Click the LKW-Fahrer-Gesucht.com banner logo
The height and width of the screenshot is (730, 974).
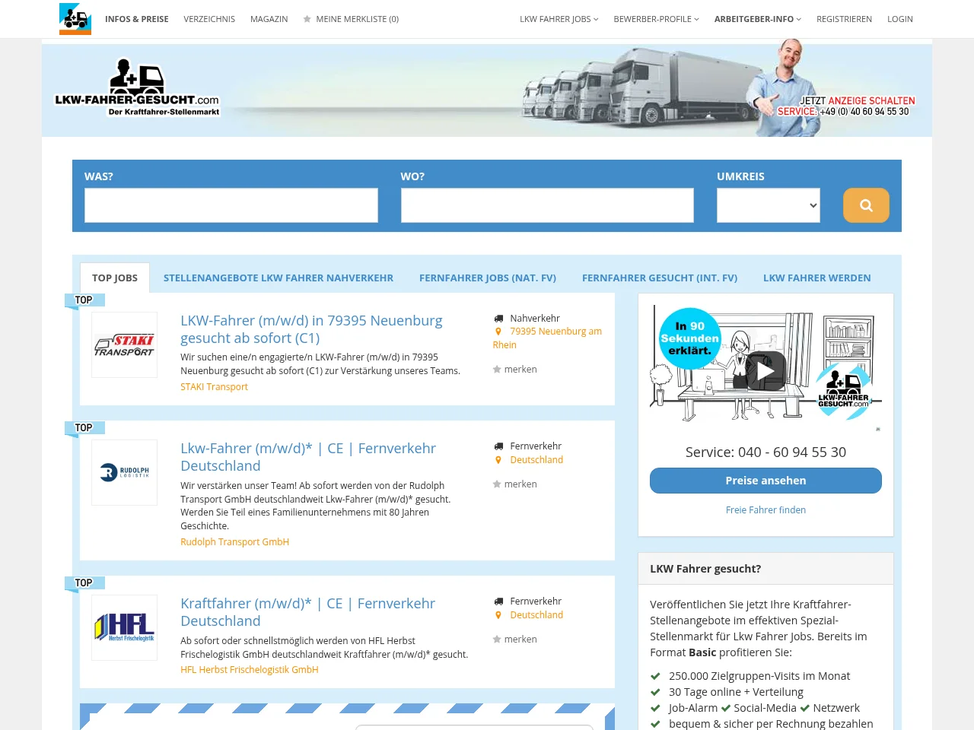tap(138, 89)
